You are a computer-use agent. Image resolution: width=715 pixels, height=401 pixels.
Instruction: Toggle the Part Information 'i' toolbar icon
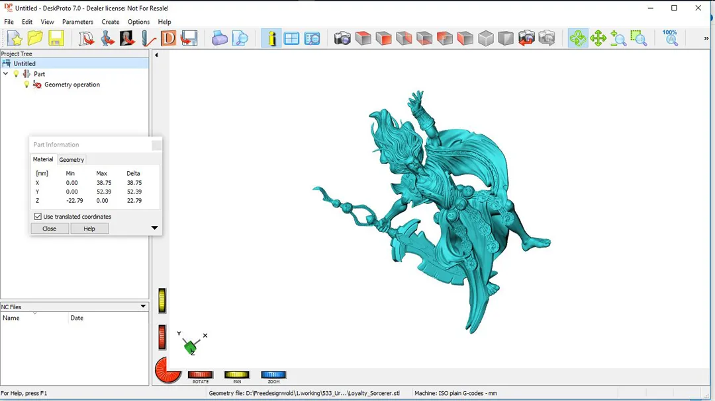point(271,38)
